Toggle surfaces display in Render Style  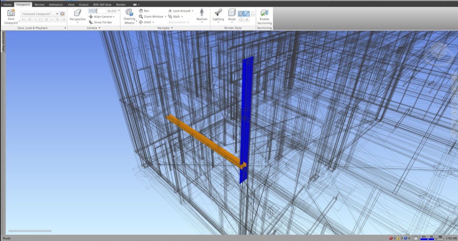tap(241, 14)
